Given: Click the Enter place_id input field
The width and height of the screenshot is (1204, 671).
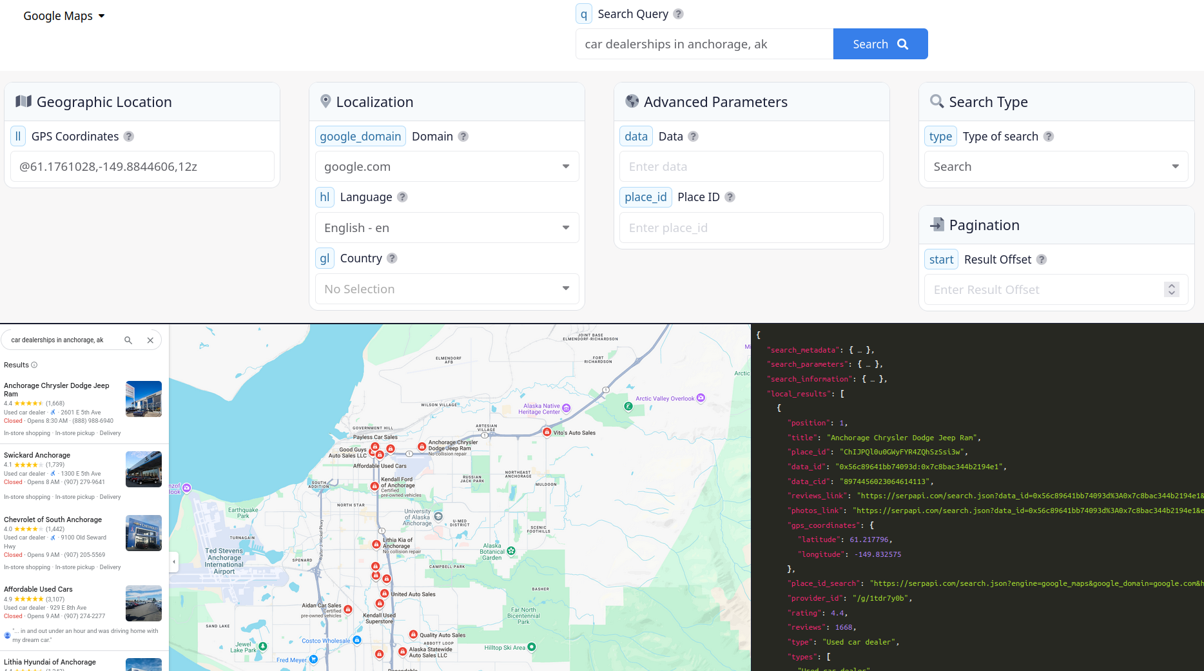Looking at the screenshot, I should click(x=752, y=228).
